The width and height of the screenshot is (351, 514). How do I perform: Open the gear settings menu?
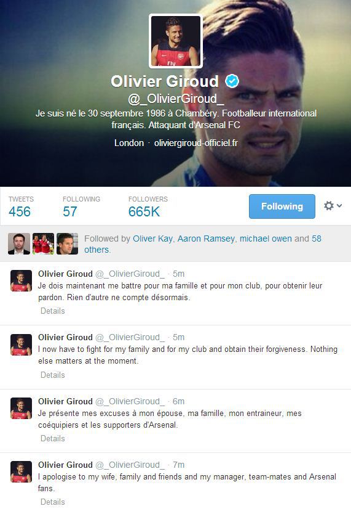(333, 206)
